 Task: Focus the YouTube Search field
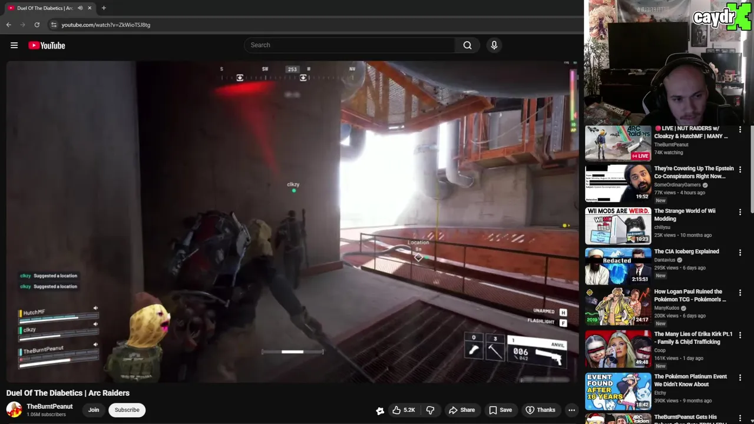[350, 45]
